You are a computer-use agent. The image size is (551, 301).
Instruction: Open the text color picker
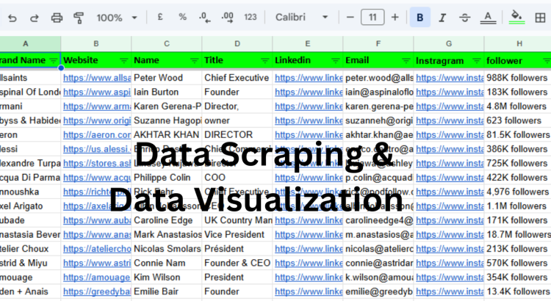(x=488, y=18)
